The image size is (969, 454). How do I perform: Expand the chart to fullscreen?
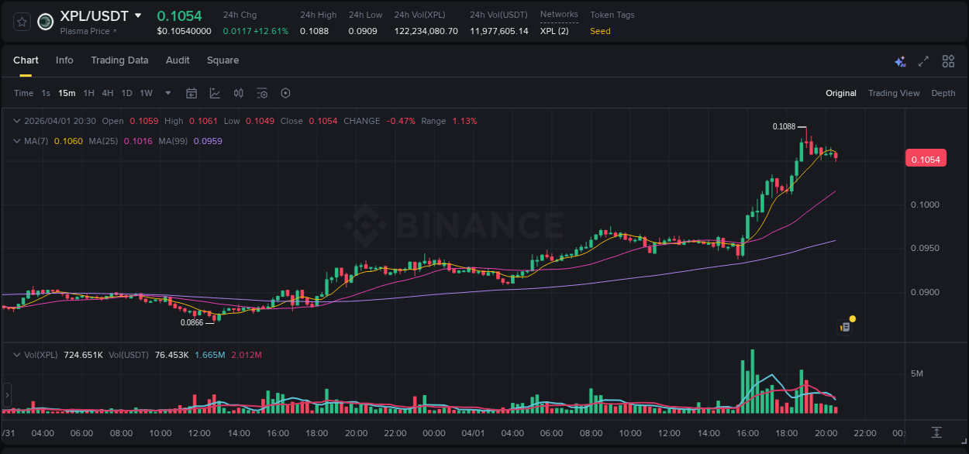[924, 60]
